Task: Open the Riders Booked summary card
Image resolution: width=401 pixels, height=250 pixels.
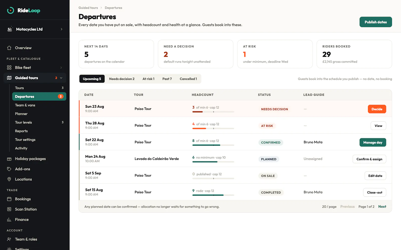Action: click(x=354, y=54)
